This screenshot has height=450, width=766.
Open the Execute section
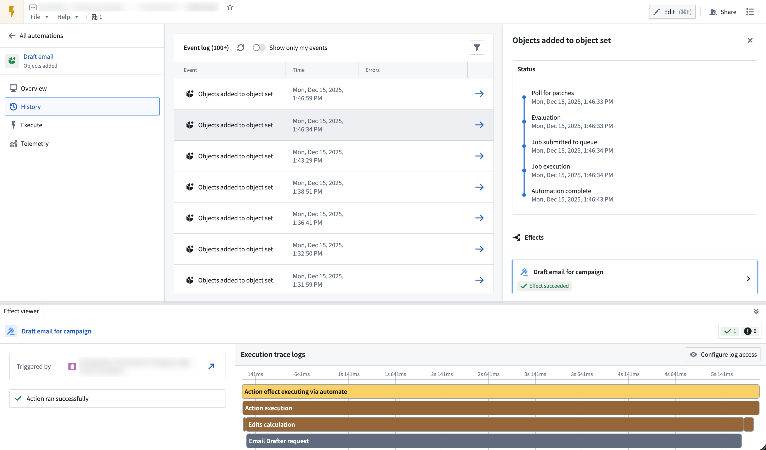(32, 125)
